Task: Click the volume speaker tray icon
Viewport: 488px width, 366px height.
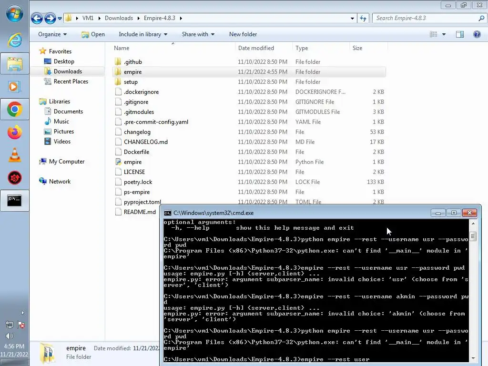Action: coord(10,336)
